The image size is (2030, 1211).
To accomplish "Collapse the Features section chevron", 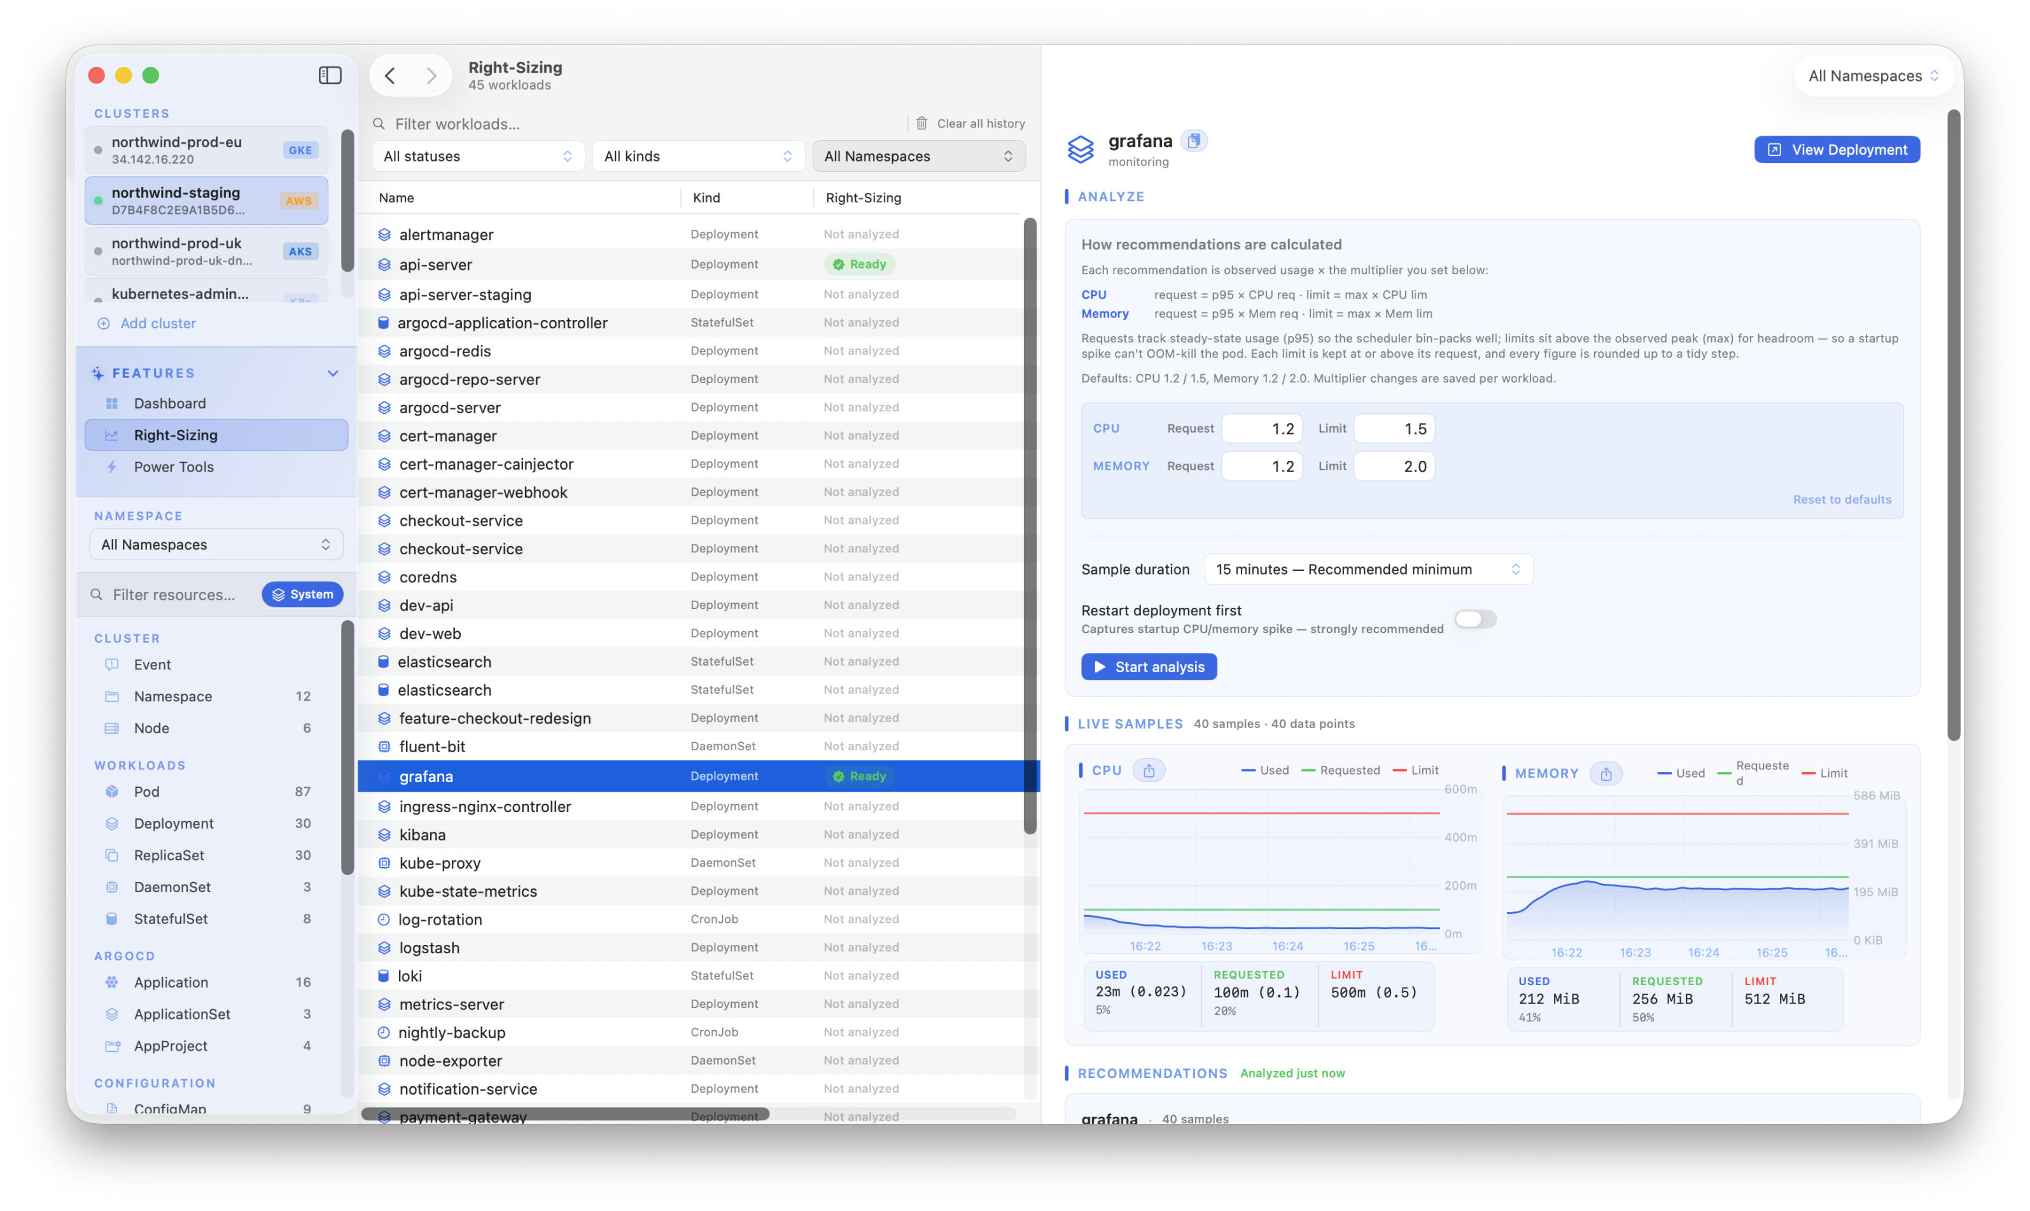I will click(x=333, y=374).
